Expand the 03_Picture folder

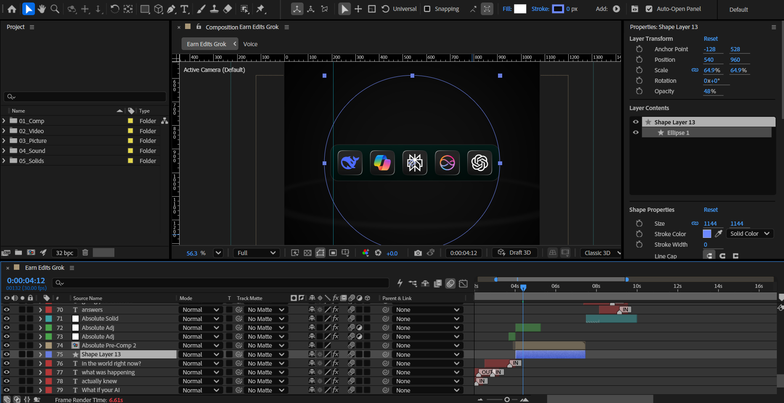(4, 141)
